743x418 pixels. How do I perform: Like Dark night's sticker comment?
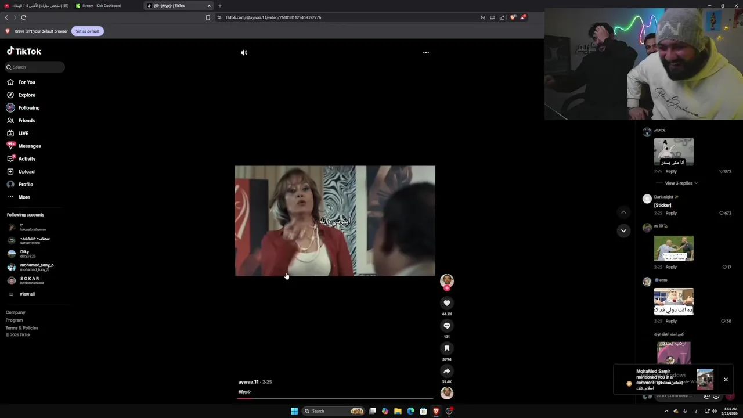click(x=722, y=213)
